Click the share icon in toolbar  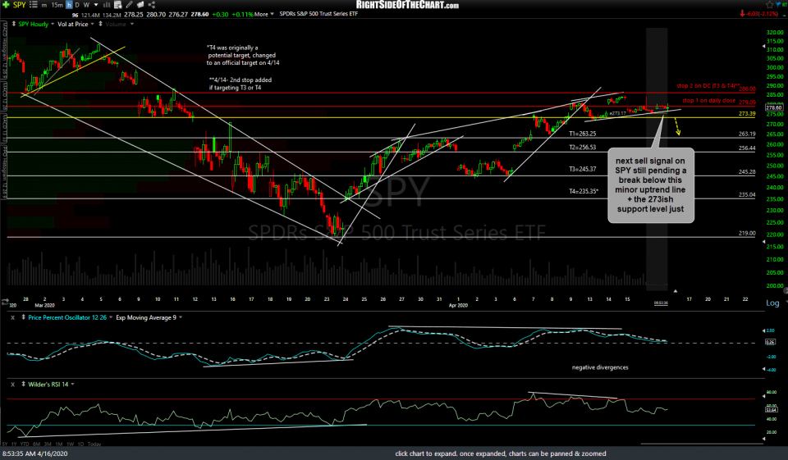(x=151, y=5)
